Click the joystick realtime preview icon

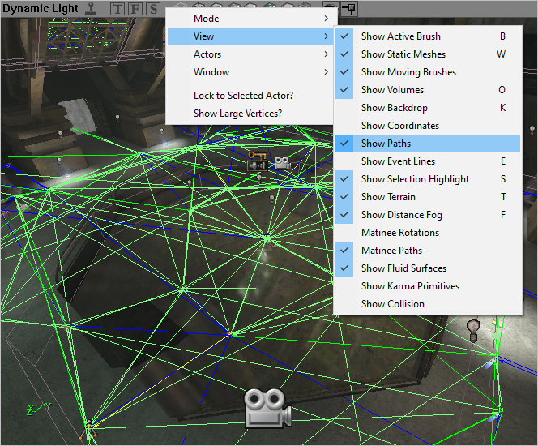[92, 9]
